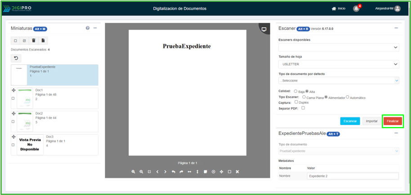Click the zoom in magnifier icon

click(134, 172)
